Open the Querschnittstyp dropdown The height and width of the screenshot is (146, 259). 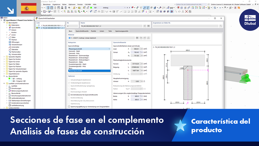pyautogui.click(x=109, y=49)
